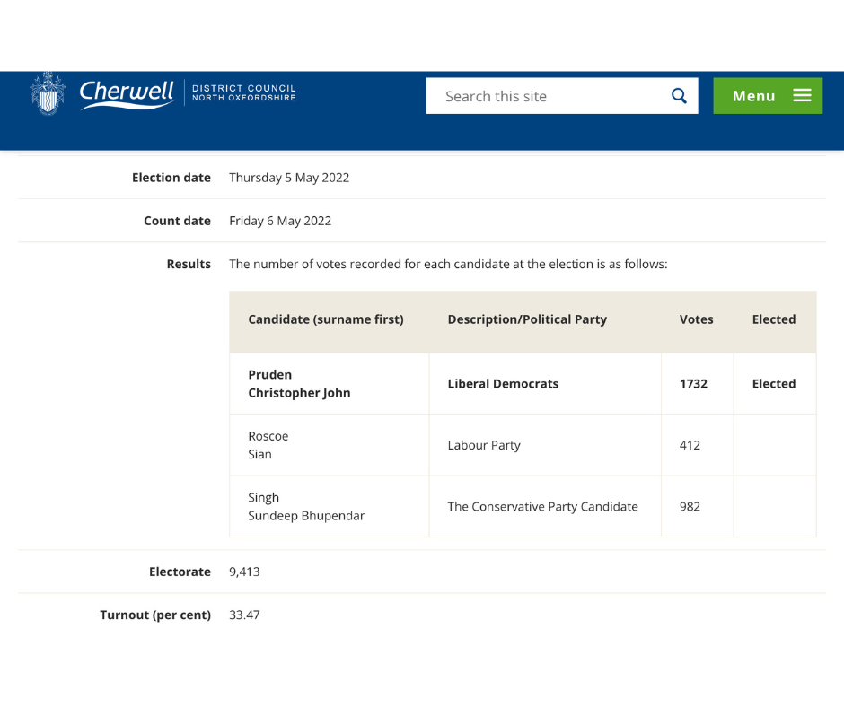This screenshot has height=707, width=844.
Task: Open the green Menu button
Action: coord(767,96)
